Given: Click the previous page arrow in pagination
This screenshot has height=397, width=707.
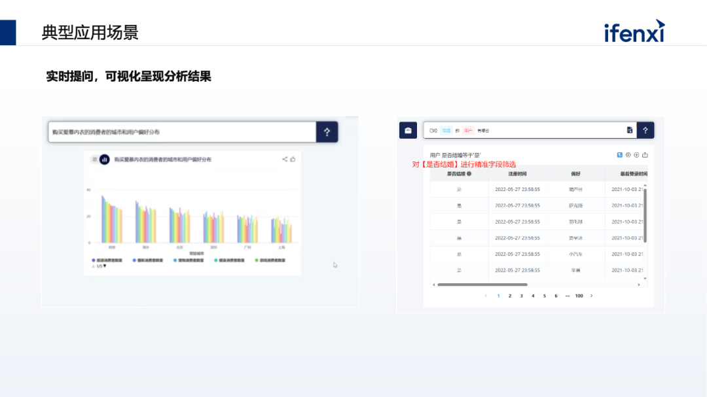Looking at the screenshot, I should coord(486,296).
